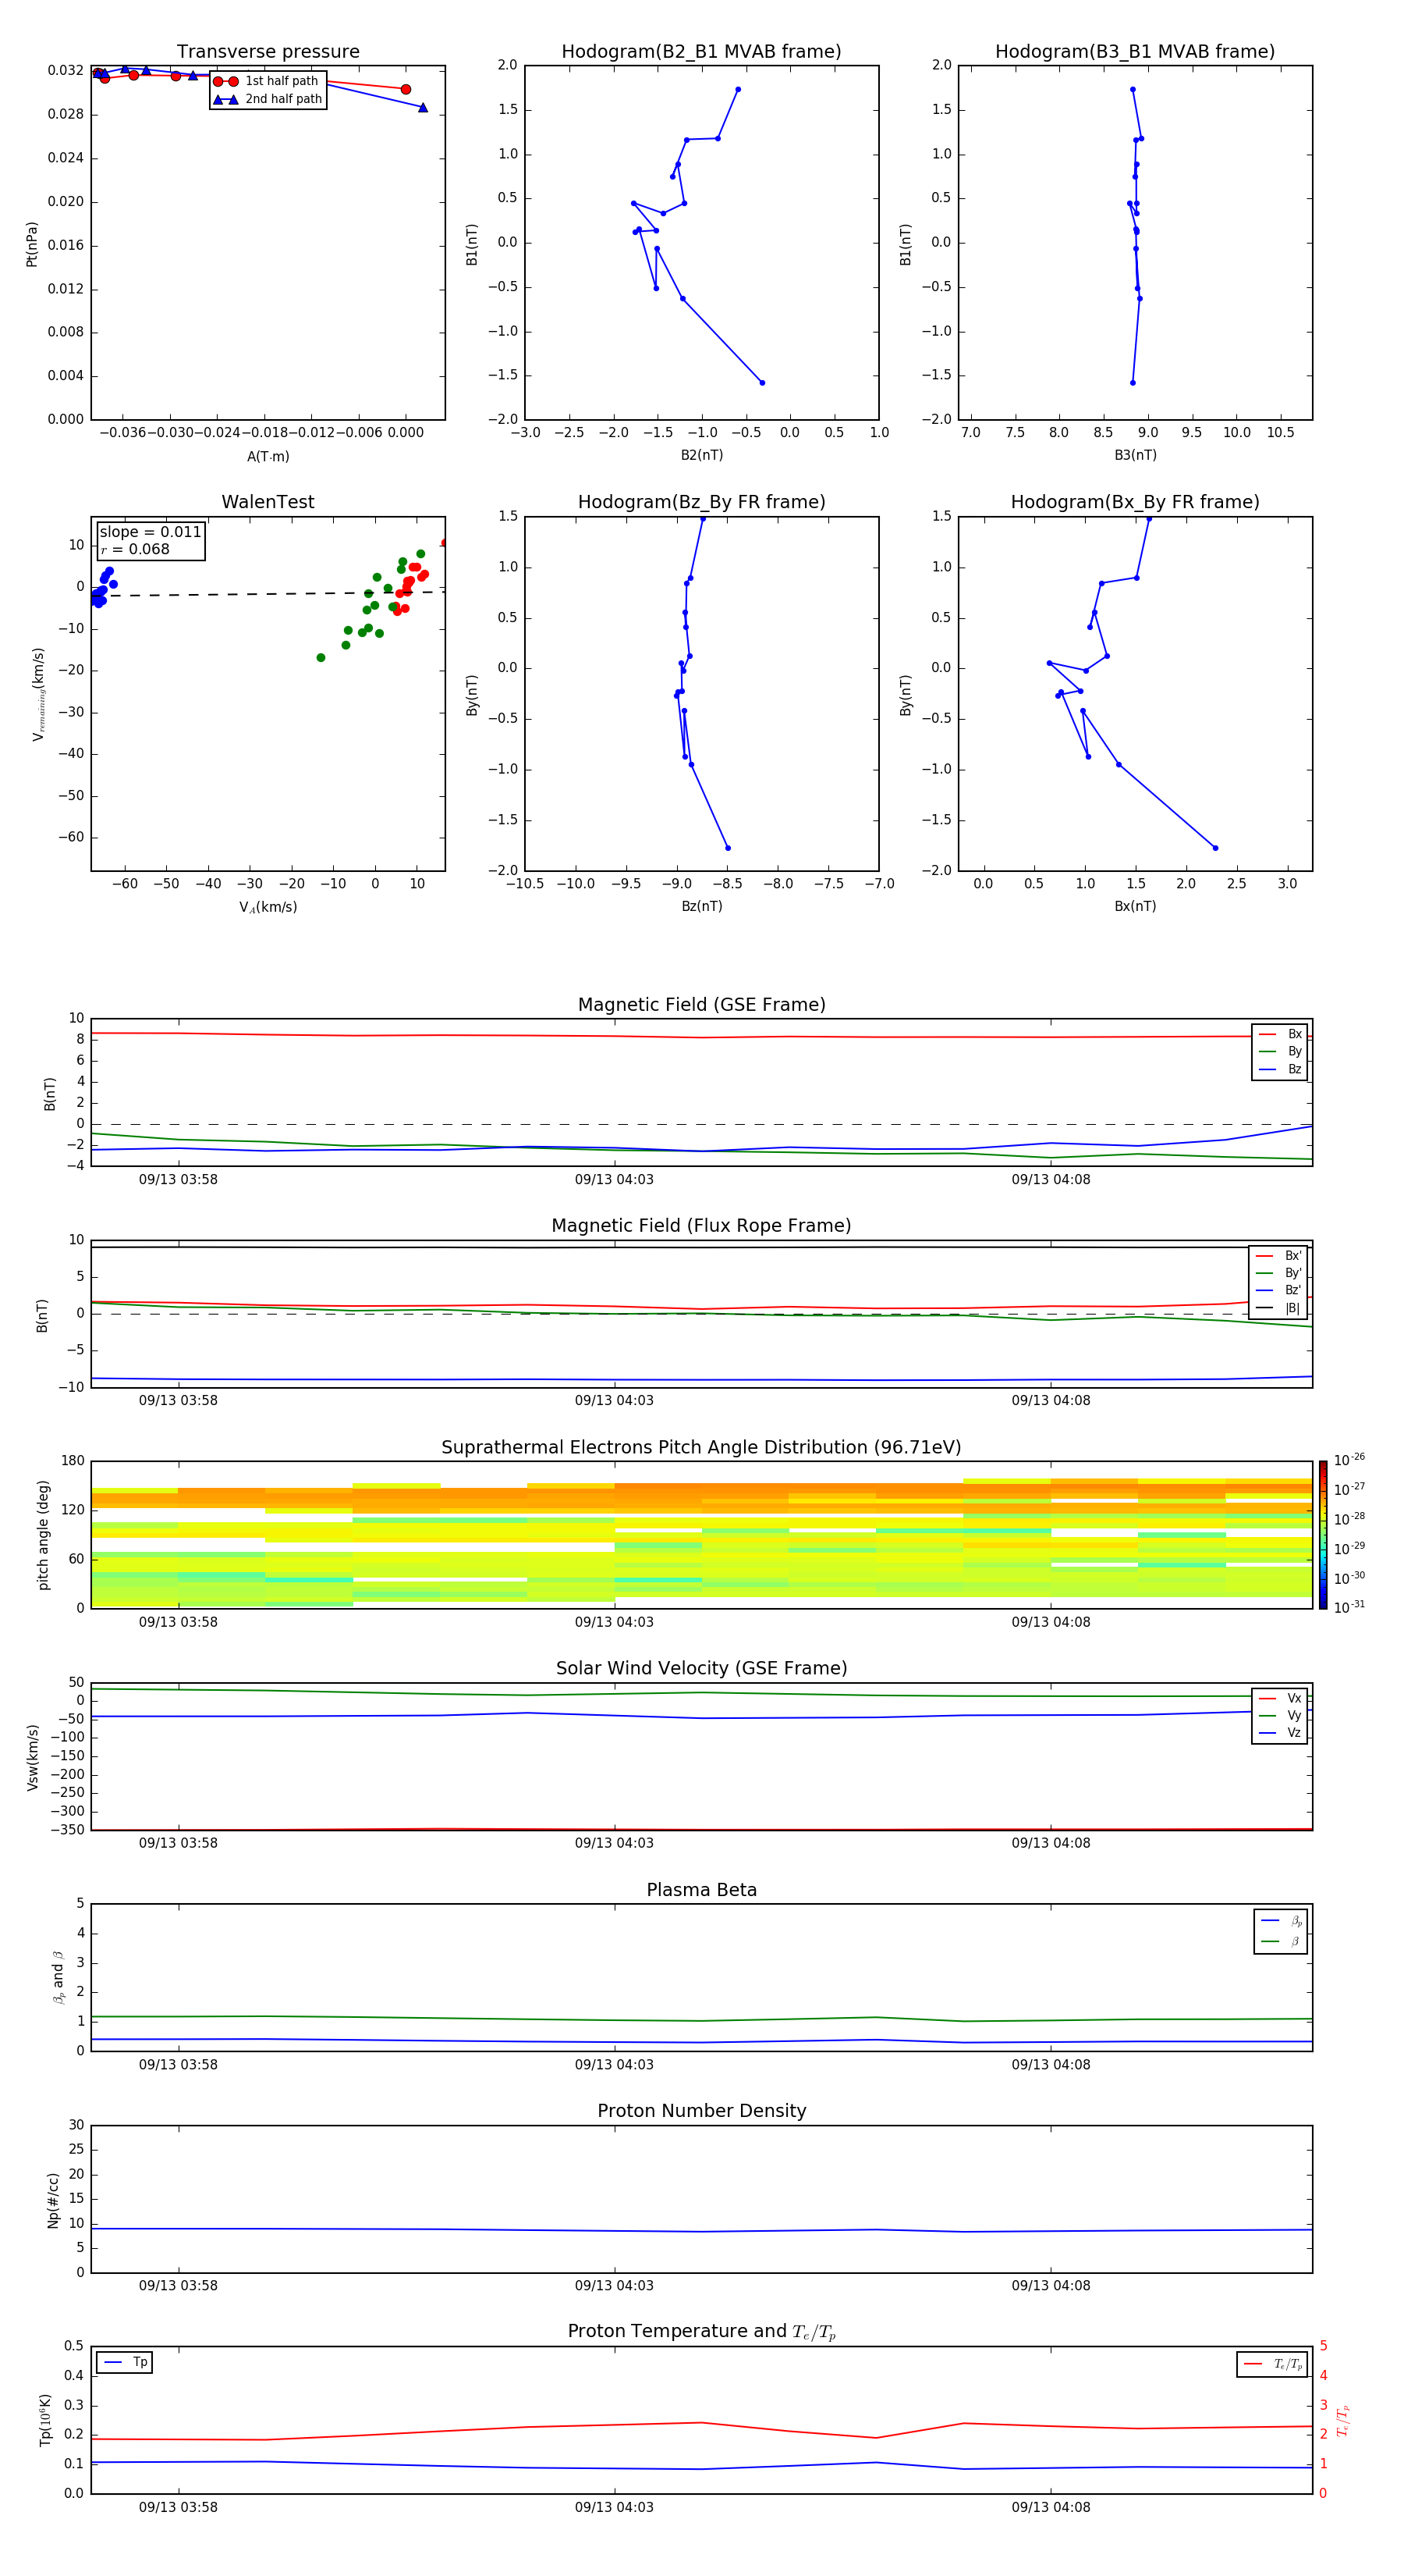Click the "V_A(km/s)" x-axis label
This screenshot has height=2576, width=1404.
tap(268, 908)
